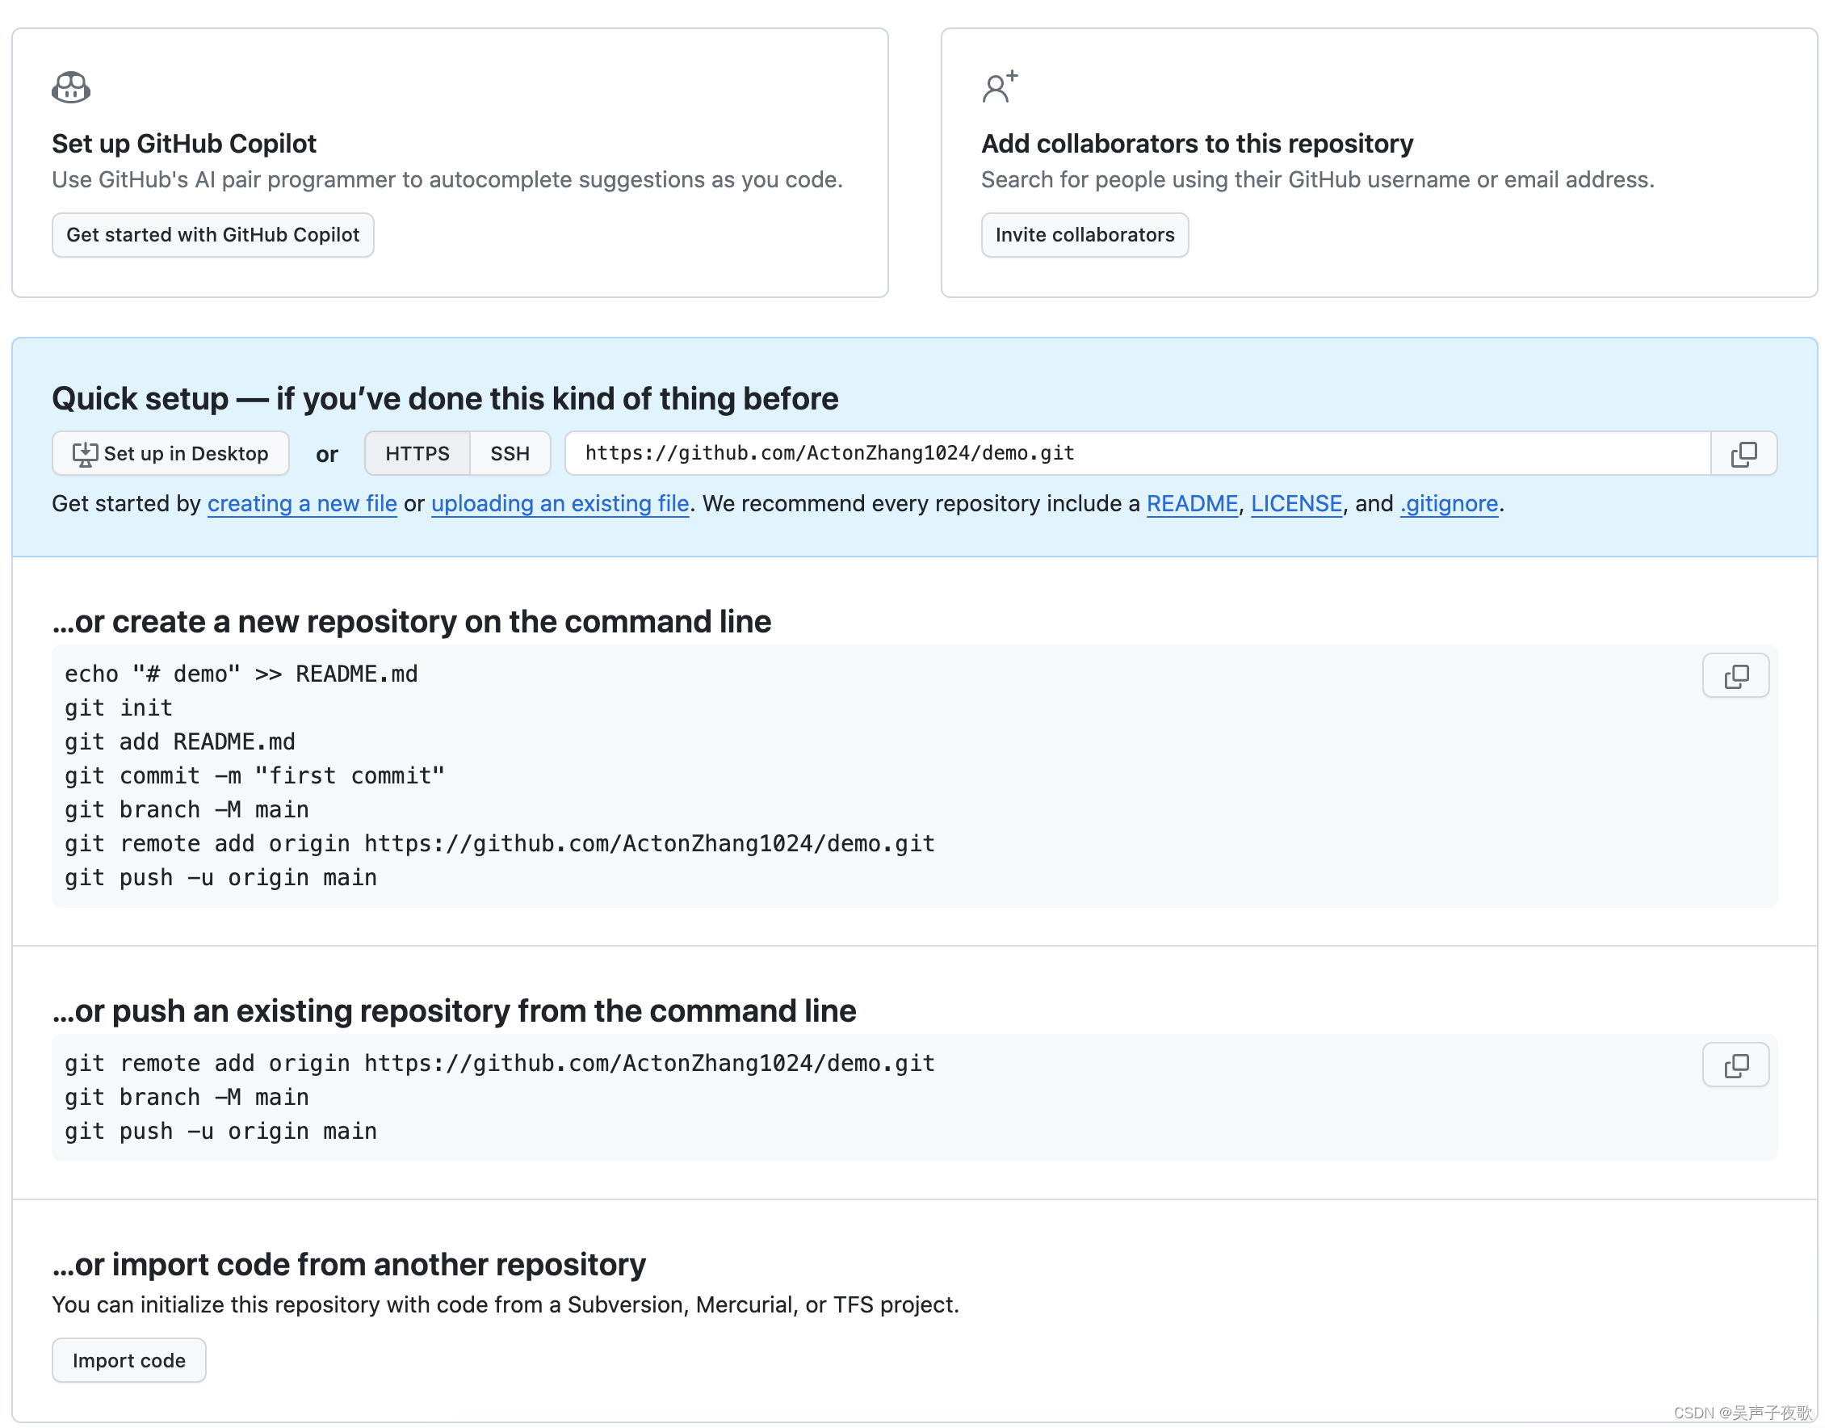Click 'Add collaborators to this repository' heading

[1198, 144]
